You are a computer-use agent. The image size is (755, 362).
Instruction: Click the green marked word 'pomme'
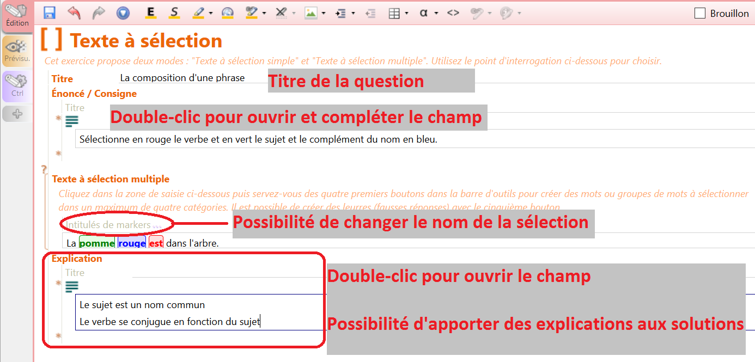pyautogui.click(x=97, y=243)
